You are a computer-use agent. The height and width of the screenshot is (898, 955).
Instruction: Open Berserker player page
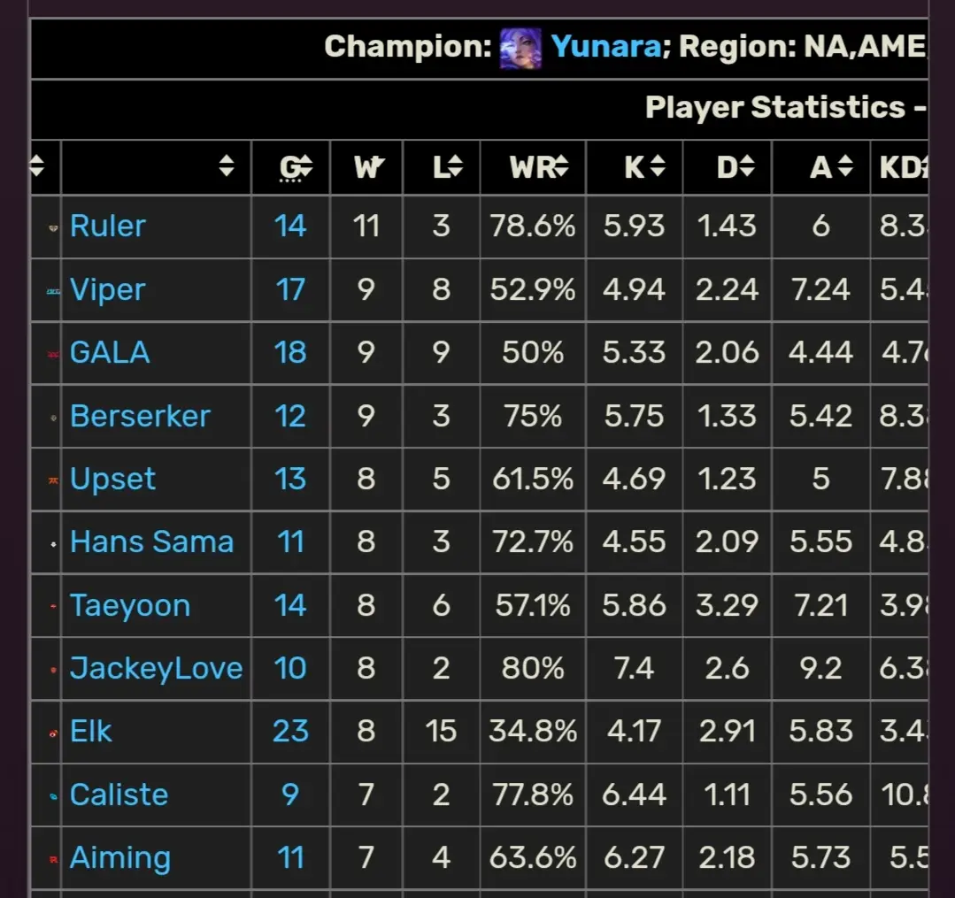(140, 417)
